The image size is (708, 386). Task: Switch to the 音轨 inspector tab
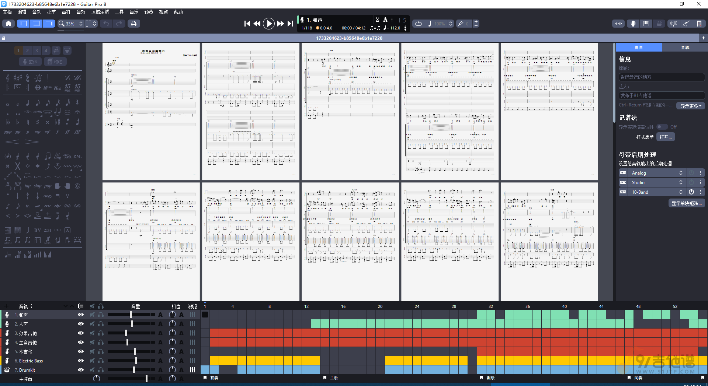pos(685,48)
